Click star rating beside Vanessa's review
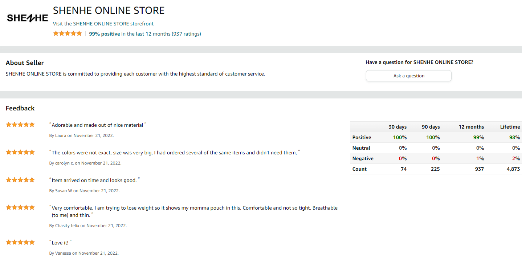This screenshot has width=522, height=263. coord(20,242)
